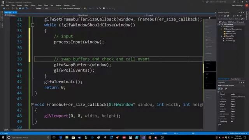249x140 pixels.
Task: Switch to Team Explorer tab
Action: click(x=236, y=79)
